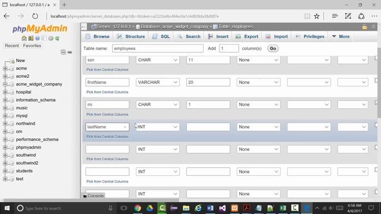This screenshot has height=214, width=381.
Task: Expand the hospital database tree node
Action: point(5,92)
